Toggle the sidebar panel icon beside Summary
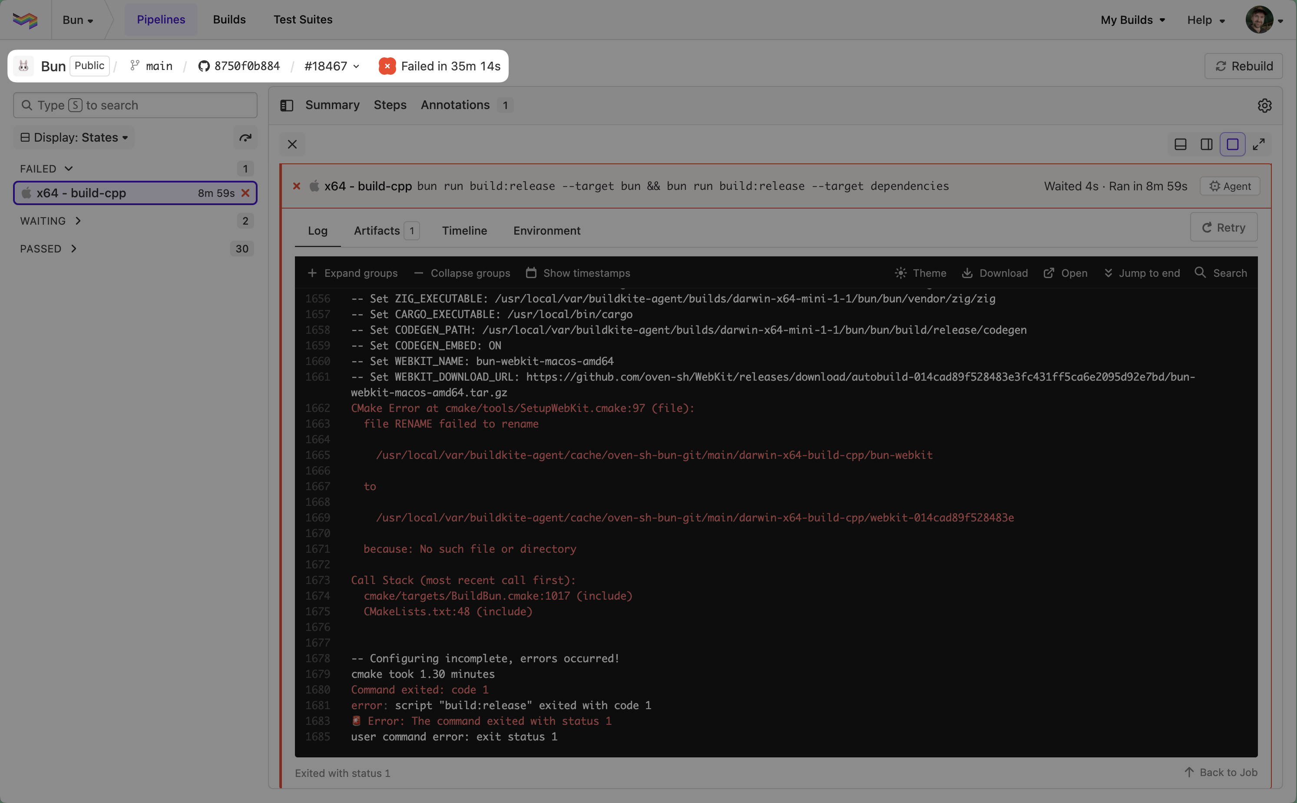The width and height of the screenshot is (1297, 803). pos(287,105)
